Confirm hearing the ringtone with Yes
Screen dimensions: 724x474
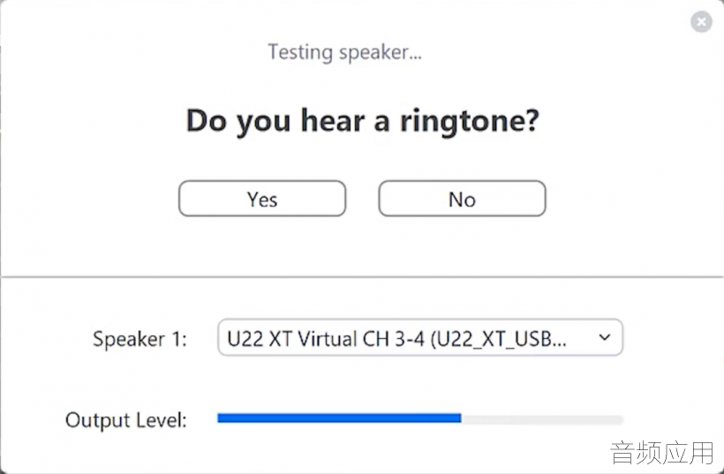point(262,199)
